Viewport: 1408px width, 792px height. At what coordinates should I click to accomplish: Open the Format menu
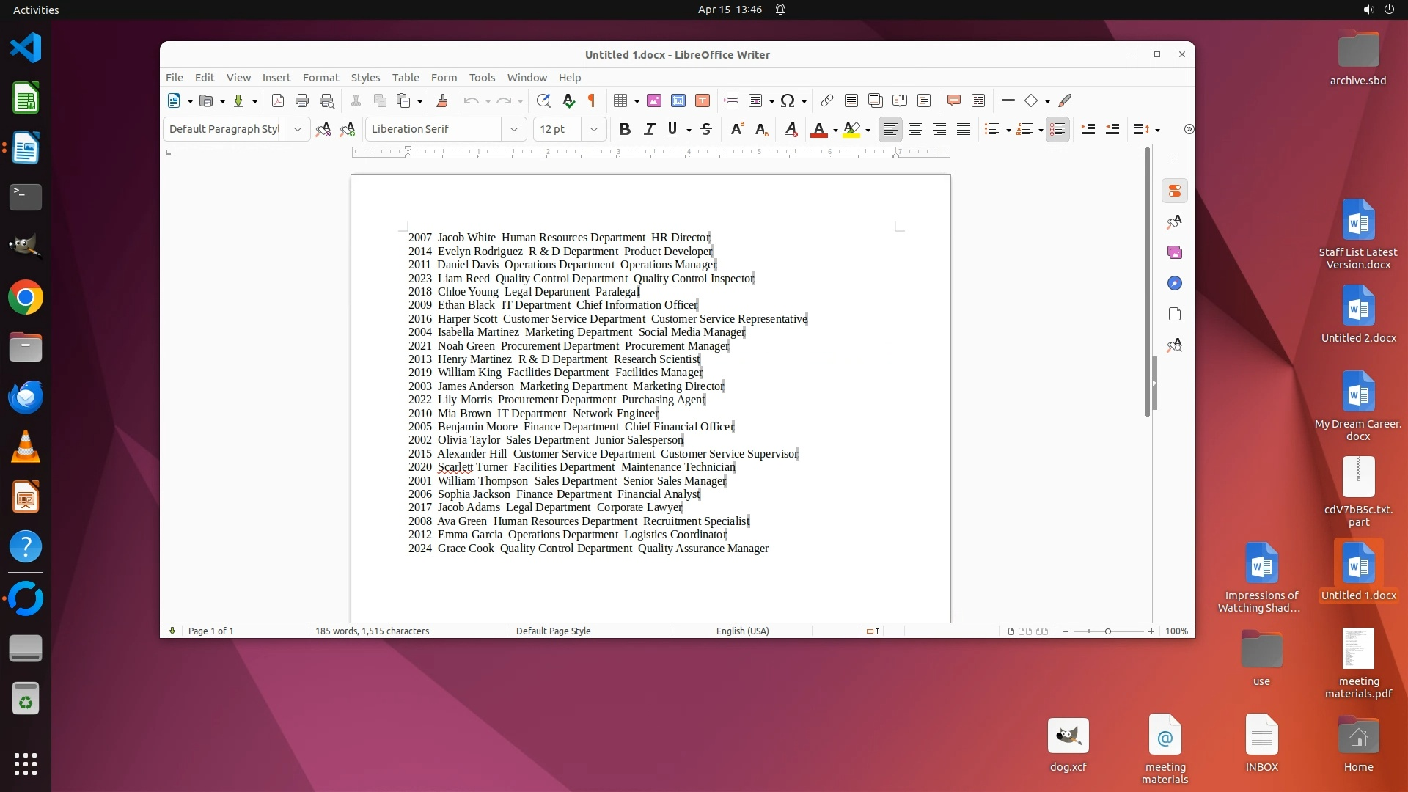click(x=320, y=78)
